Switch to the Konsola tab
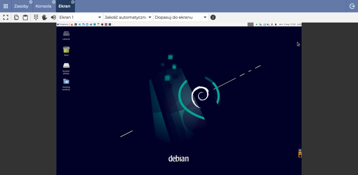This screenshot has height=175, width=358. coord(43,6)
